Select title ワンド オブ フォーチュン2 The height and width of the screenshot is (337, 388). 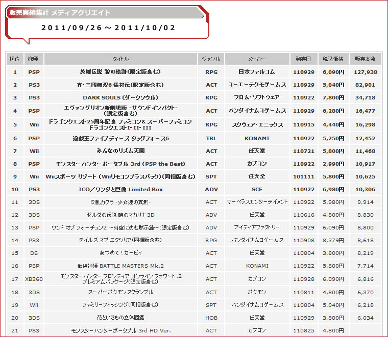(120, 227)
